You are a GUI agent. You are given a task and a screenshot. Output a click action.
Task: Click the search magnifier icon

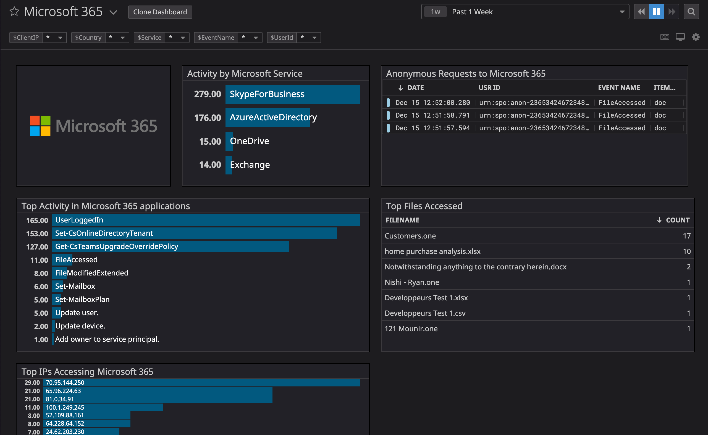[691, 12]
